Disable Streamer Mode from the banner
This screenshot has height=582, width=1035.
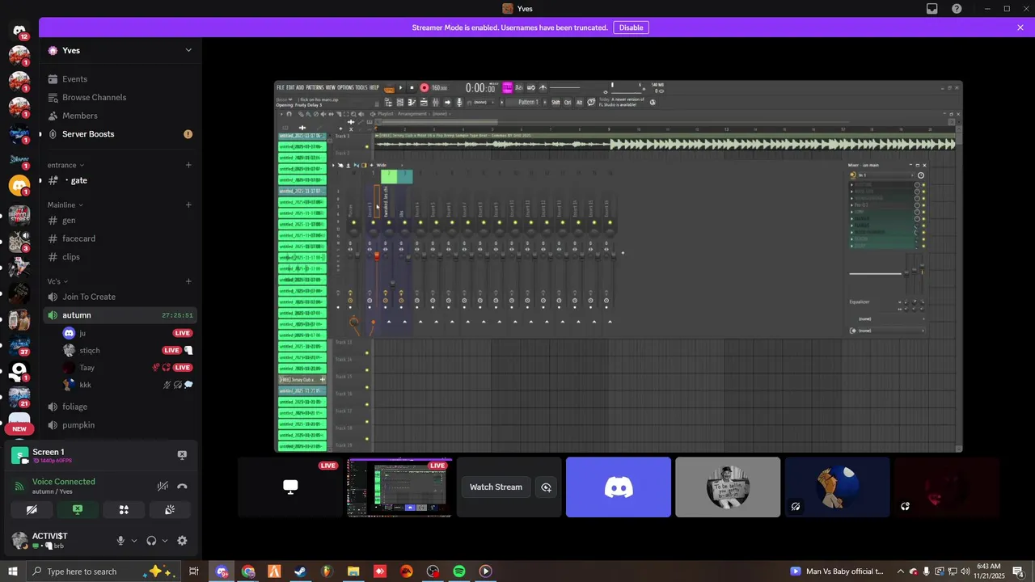click(631, 27)
